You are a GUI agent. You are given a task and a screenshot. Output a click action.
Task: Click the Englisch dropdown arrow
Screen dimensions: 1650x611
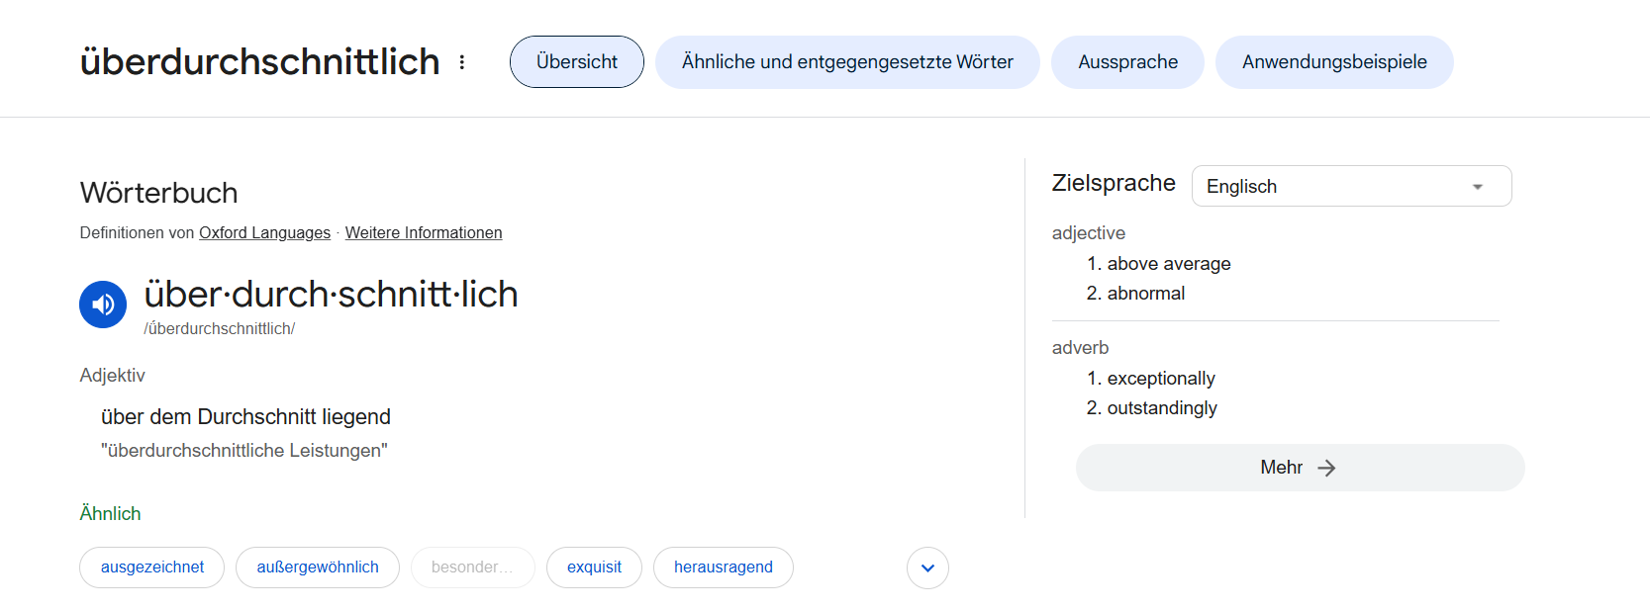click(1477, 187)
